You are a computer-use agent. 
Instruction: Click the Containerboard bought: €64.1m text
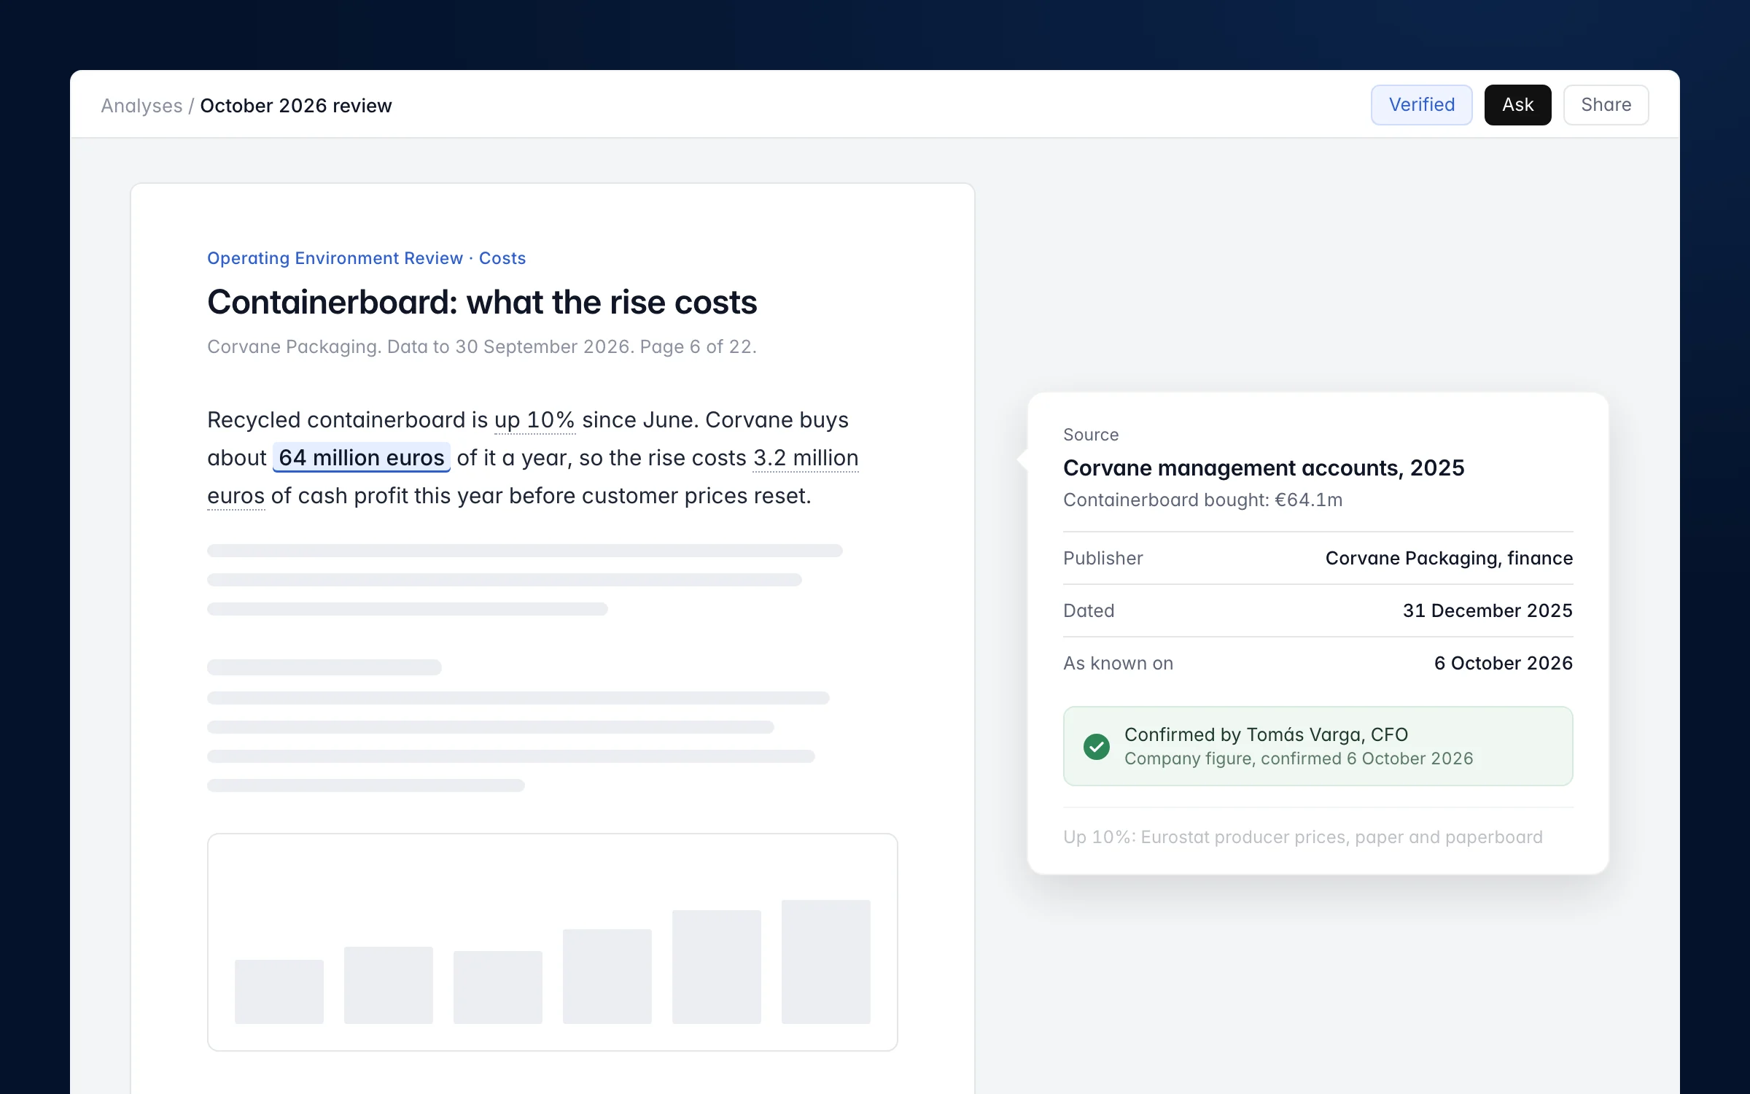point(1202,500)
